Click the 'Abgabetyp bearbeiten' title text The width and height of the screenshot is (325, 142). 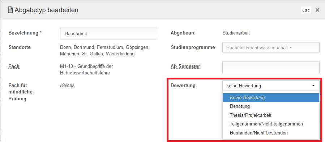46,10
